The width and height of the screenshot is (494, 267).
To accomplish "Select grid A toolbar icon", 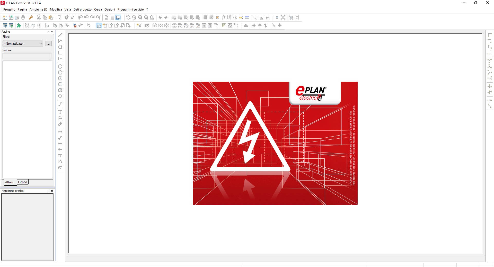I will pos(174,17).
